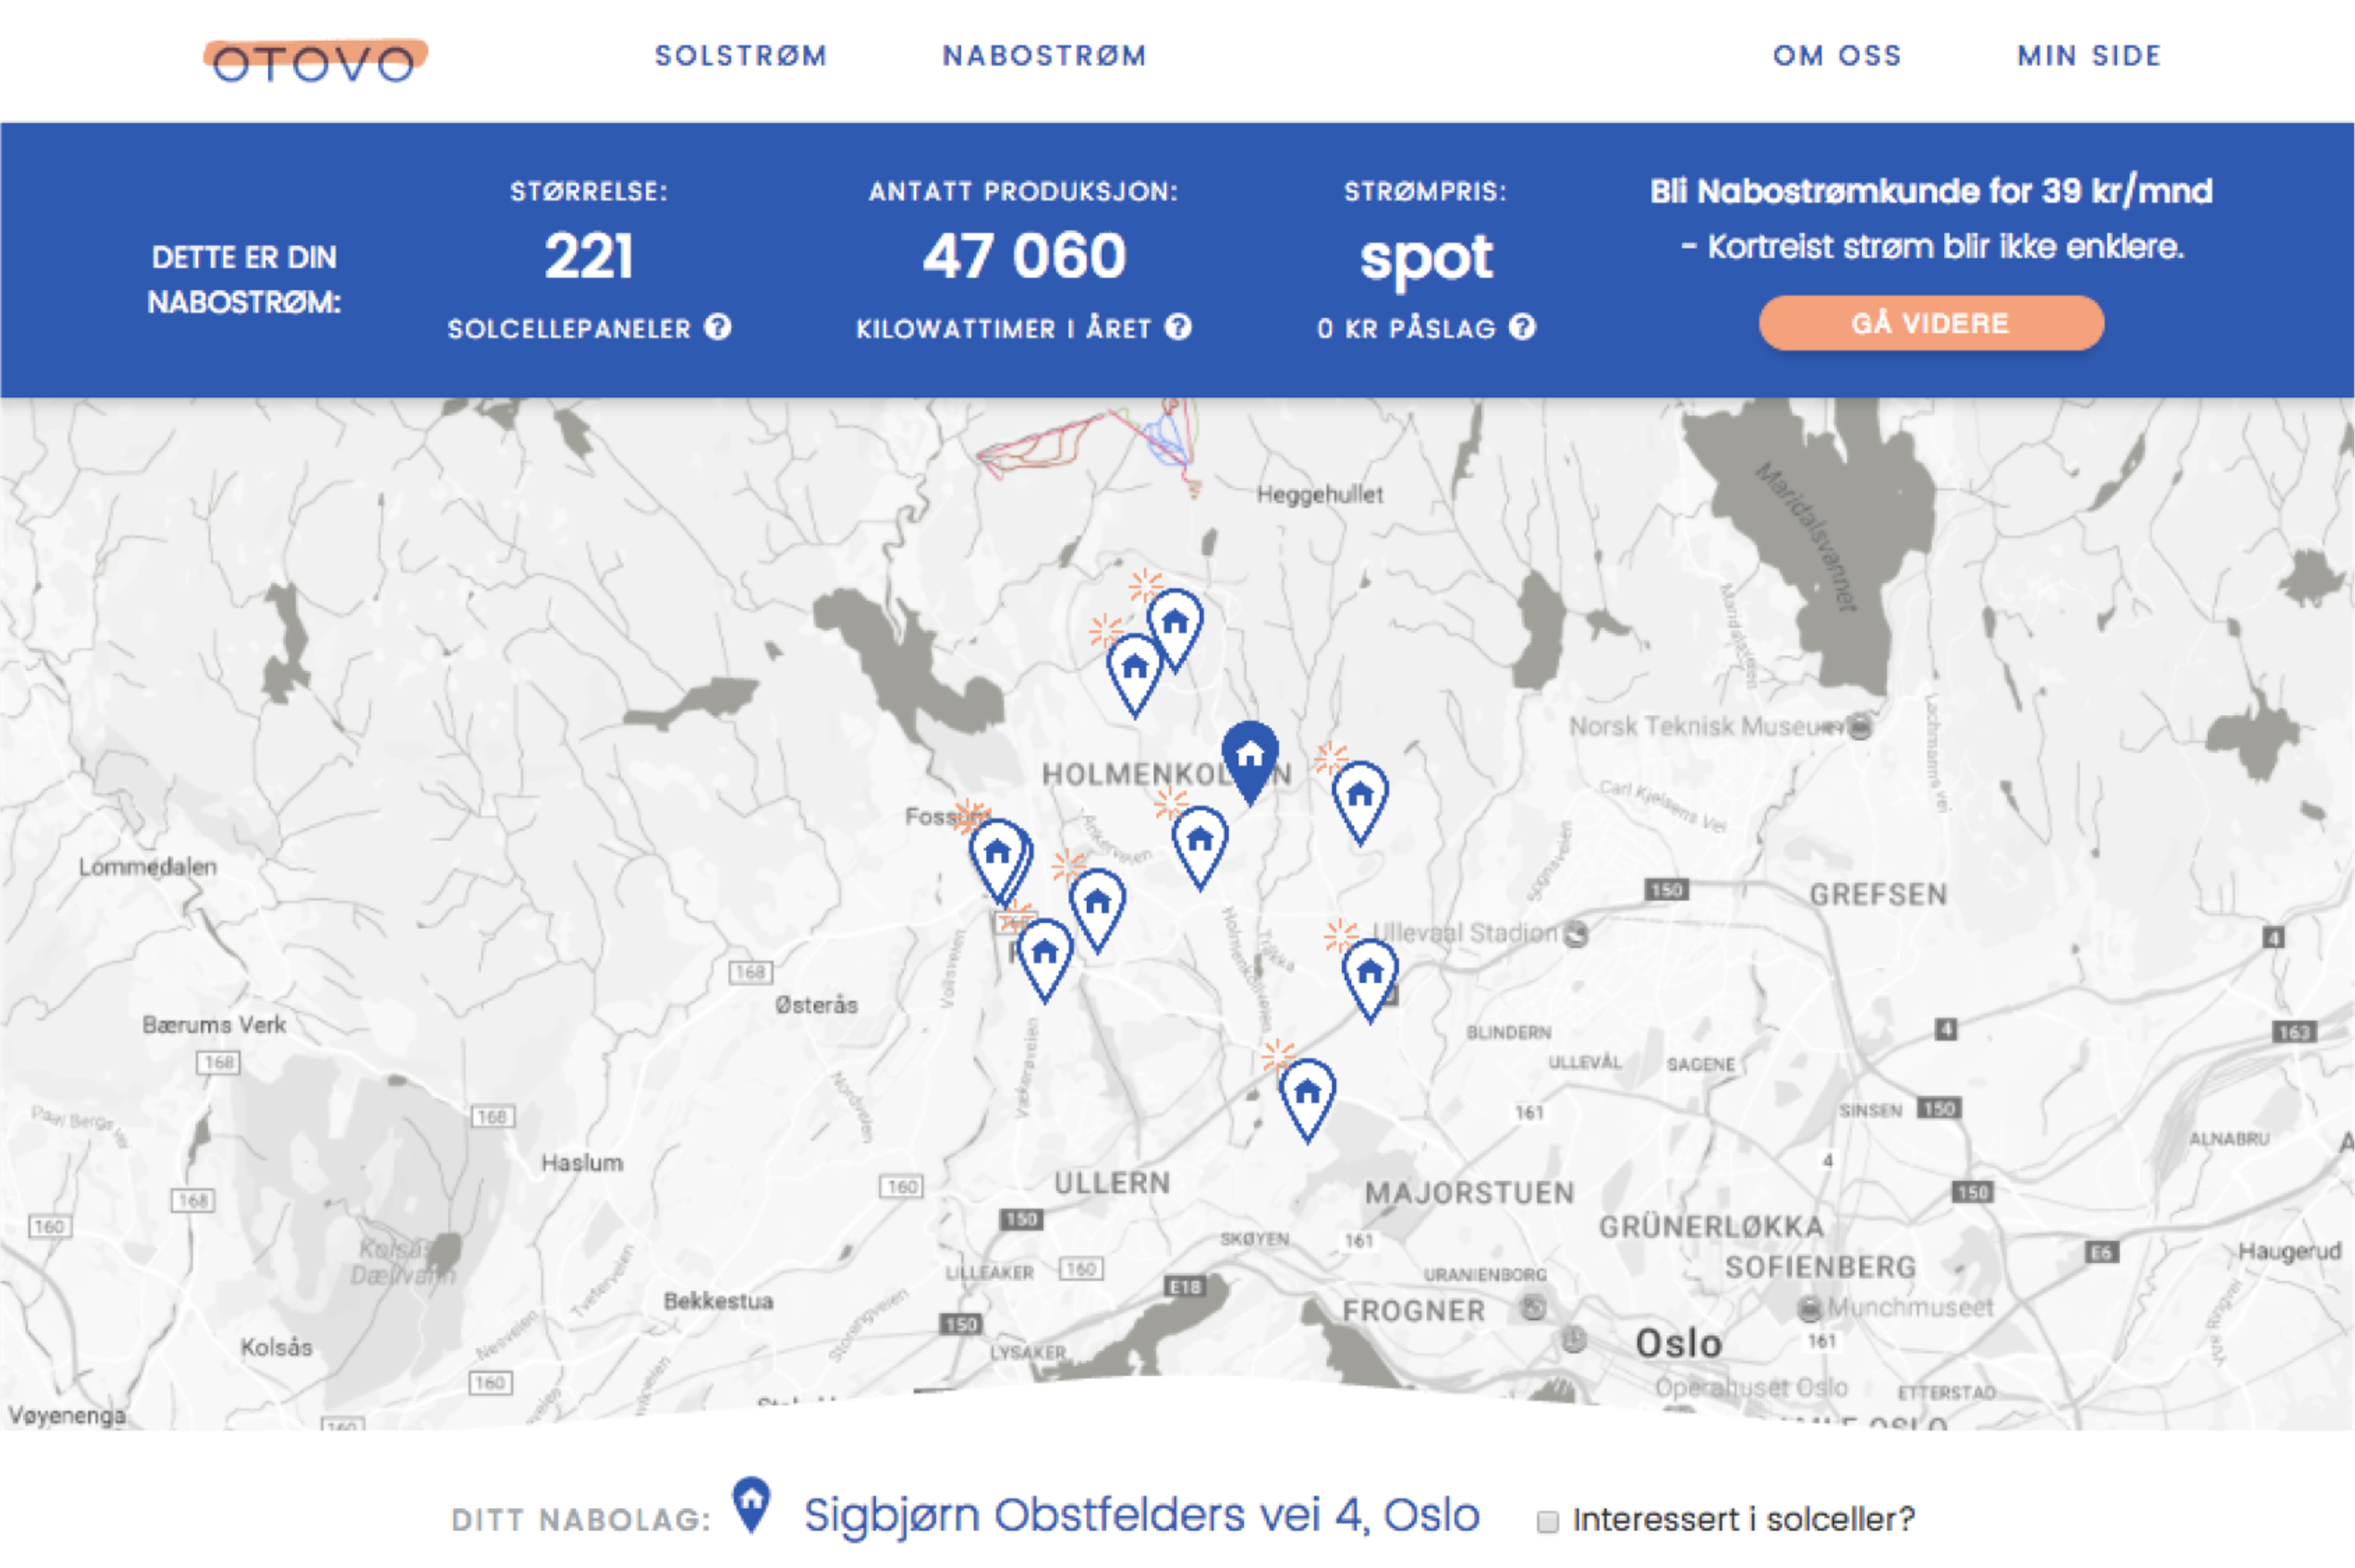Click the '47 060' production figure
This screenshot has width=2355, height=1568.
click(x=1024, y=256)
